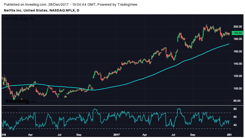Image resolution: width=245 pixels, height=138 pixels.
Task: Click the RSI axis value 60
Action: coord(235,117)
